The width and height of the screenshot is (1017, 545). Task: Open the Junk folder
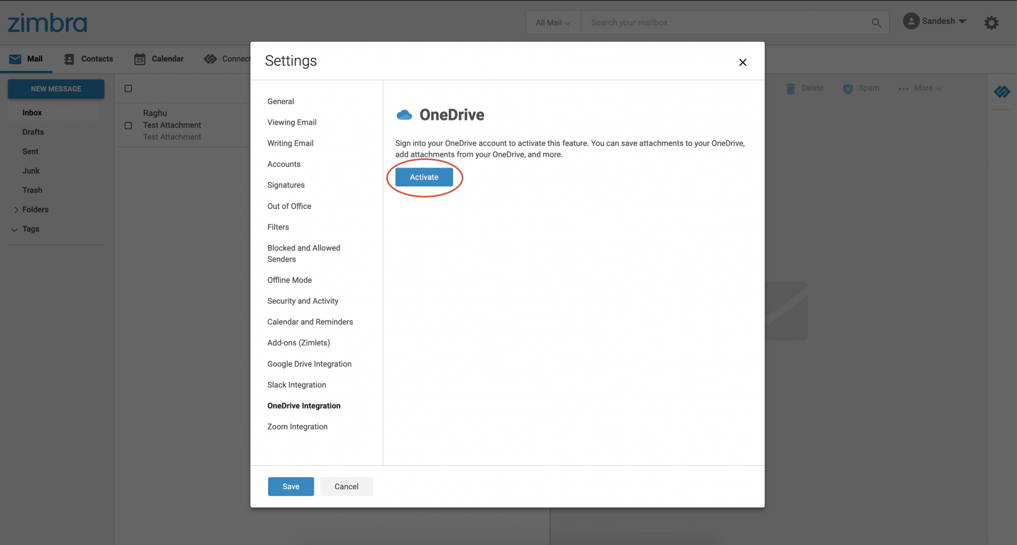pyautogui.click(x=31, y=171)
